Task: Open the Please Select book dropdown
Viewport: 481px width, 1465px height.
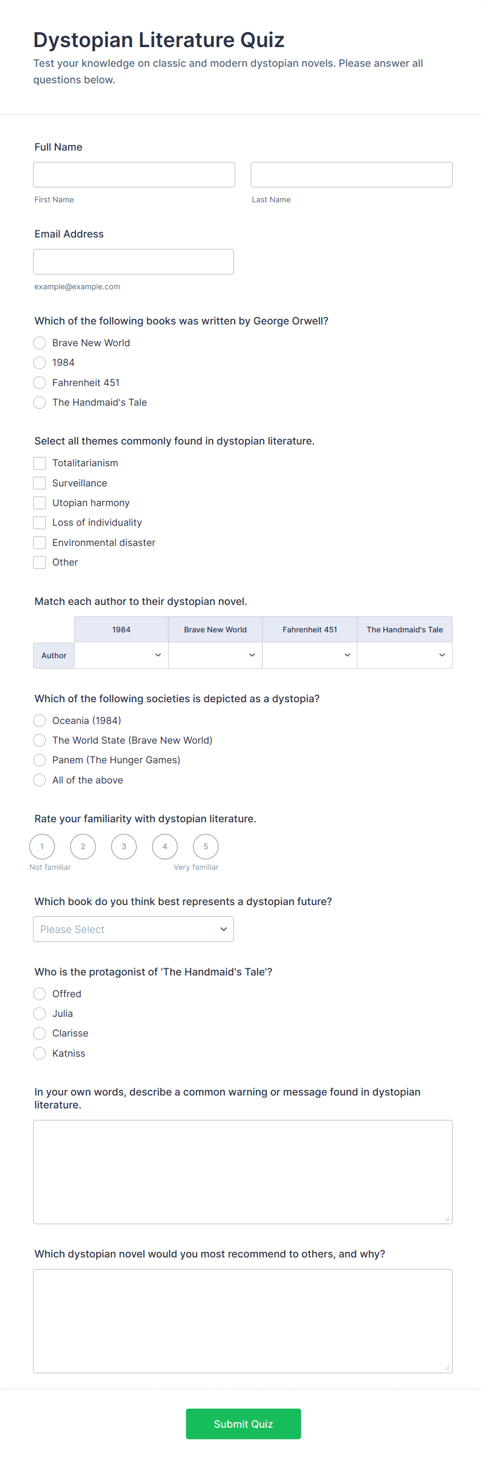Action: 133,929
